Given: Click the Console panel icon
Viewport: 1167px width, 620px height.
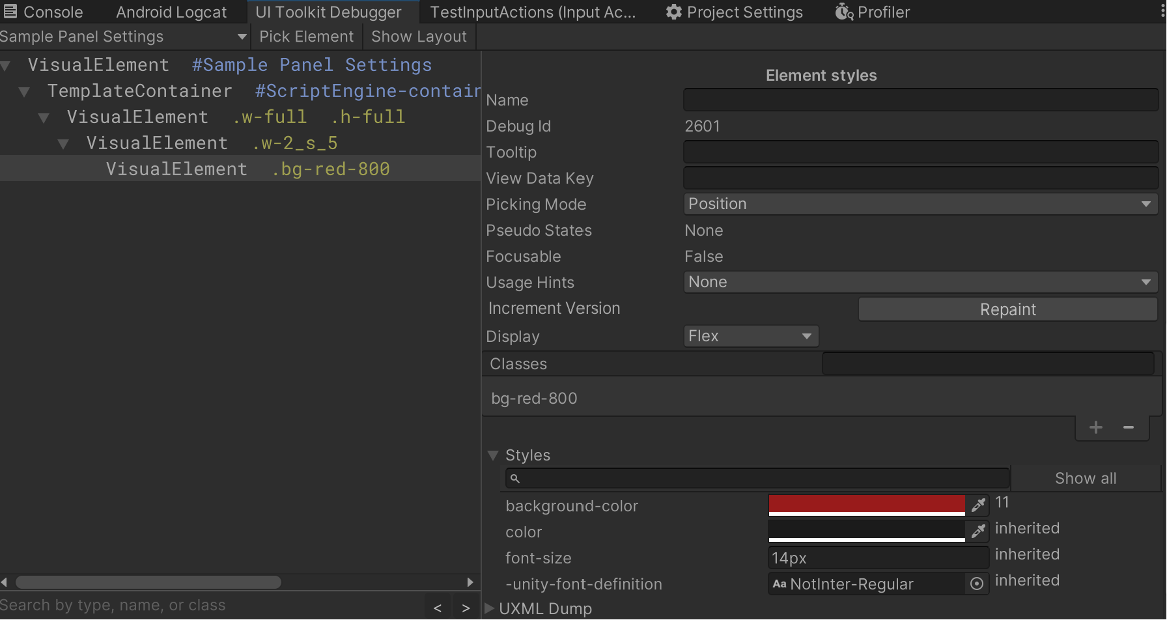Looking at the screenshot, I should pos(10,11).
